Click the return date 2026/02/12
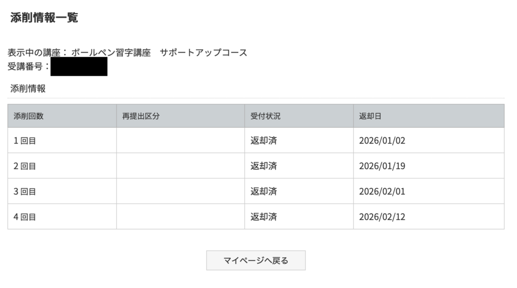Image resolution: width=517 pixels, height=288 pixels. coord(382,217)
